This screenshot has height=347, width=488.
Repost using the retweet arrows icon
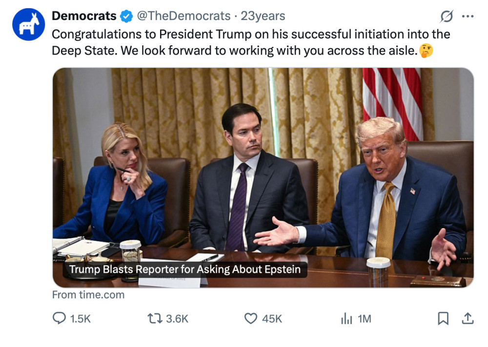click(x=155, y=318)
